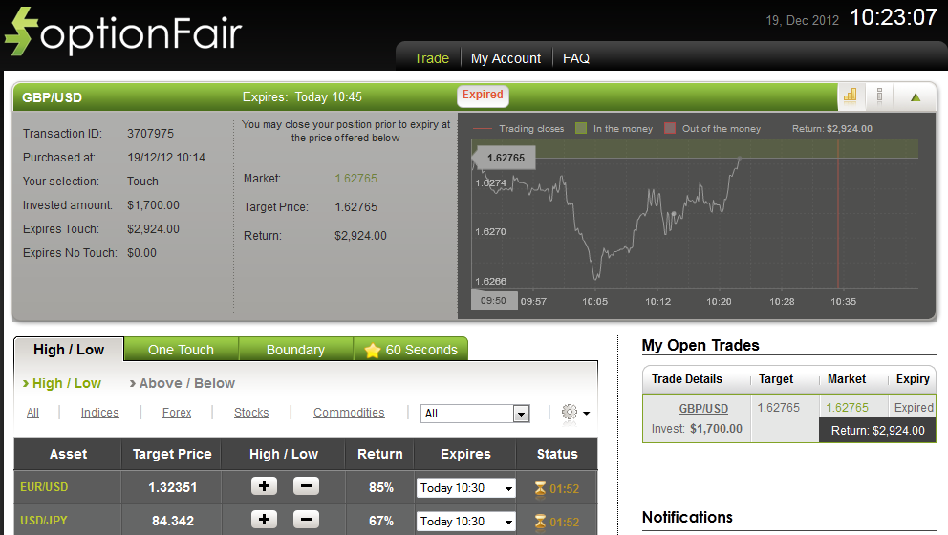Open the asset filter All dropdown

475,414
